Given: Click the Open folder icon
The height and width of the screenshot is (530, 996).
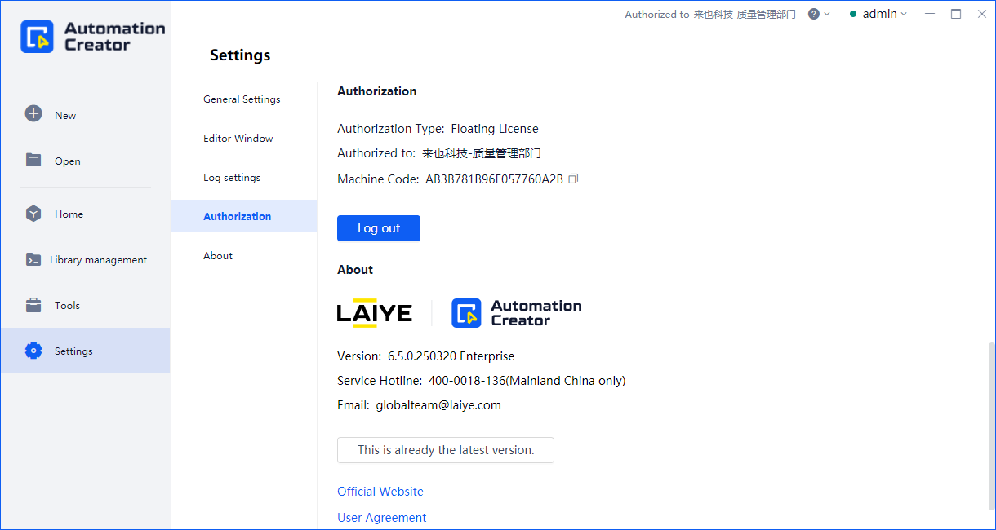Looking at the screenshot, I should [33, 160].
